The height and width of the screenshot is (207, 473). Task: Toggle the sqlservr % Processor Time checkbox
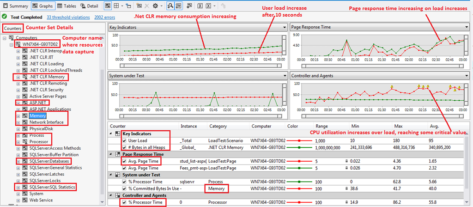point(124,182)
